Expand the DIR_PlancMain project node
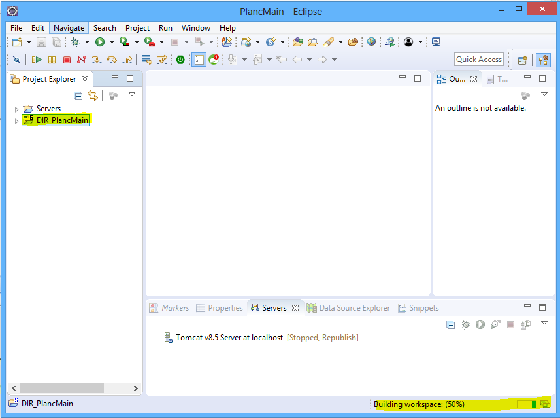 (x=16, y=120)
